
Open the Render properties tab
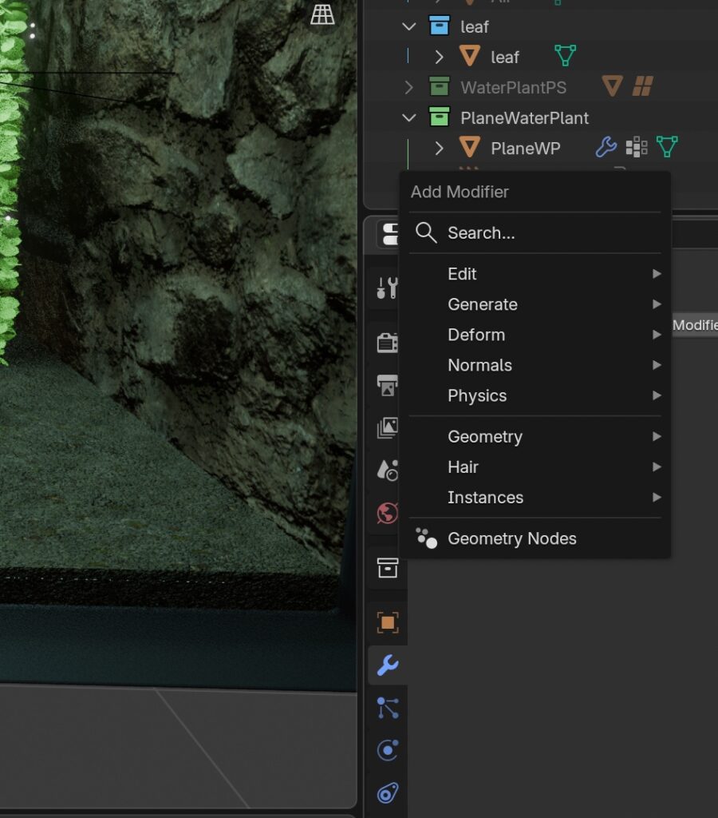[x=388, y=343]
